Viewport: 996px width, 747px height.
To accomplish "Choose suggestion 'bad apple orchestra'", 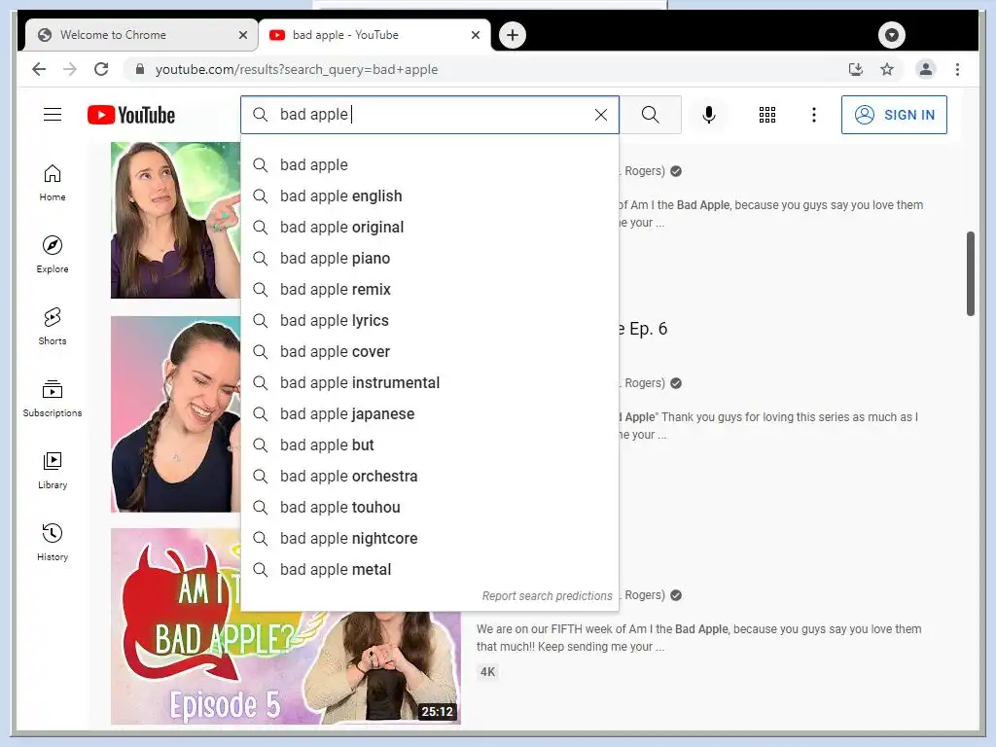I will (429, 477).
